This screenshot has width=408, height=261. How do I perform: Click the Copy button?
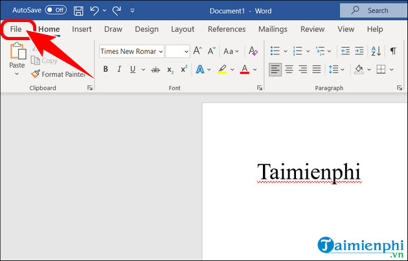(x=44, y=61)
